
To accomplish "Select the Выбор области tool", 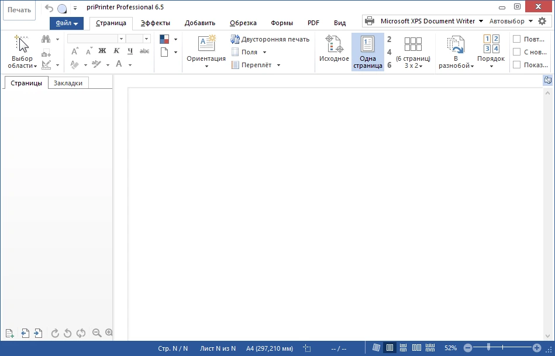I will click(x=22, y=52).
